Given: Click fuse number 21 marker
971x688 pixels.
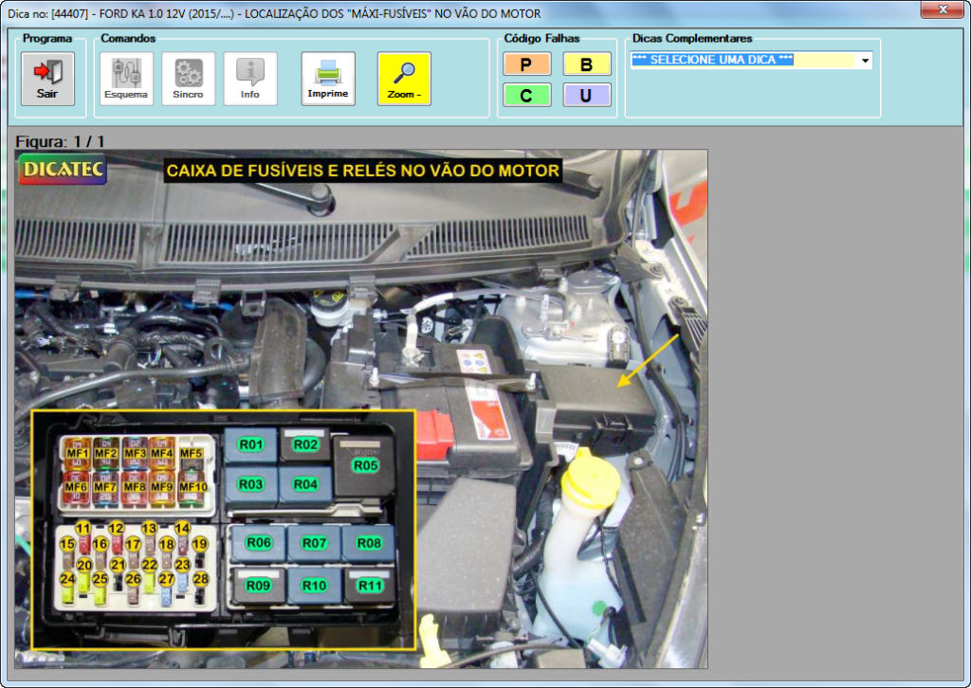Looking at the screenshot, I should (x=118, y=565).
